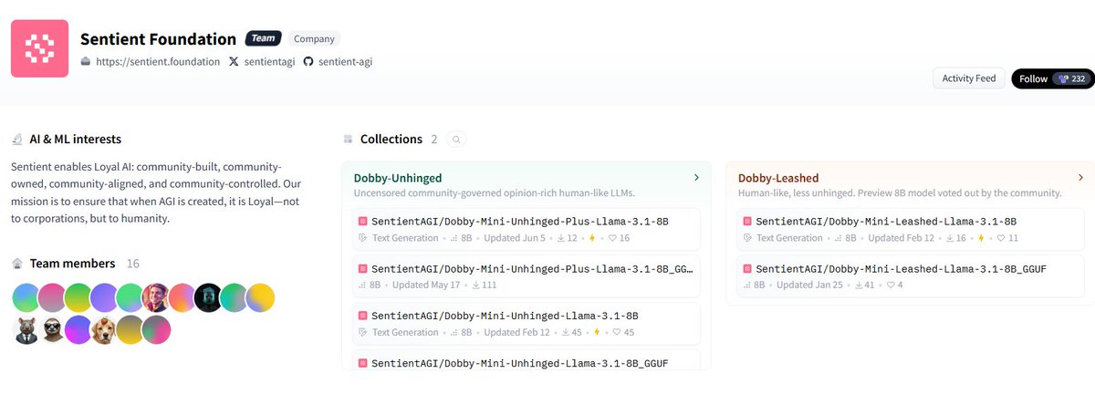Viewport: 1095px width, 415px height.
Task: Expand the Dobby-Unhinged collection chevron
Action: (696, 178)
